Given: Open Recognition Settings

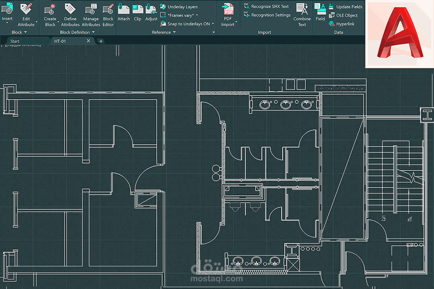Looking at the screenshot, I should (267, 15).
